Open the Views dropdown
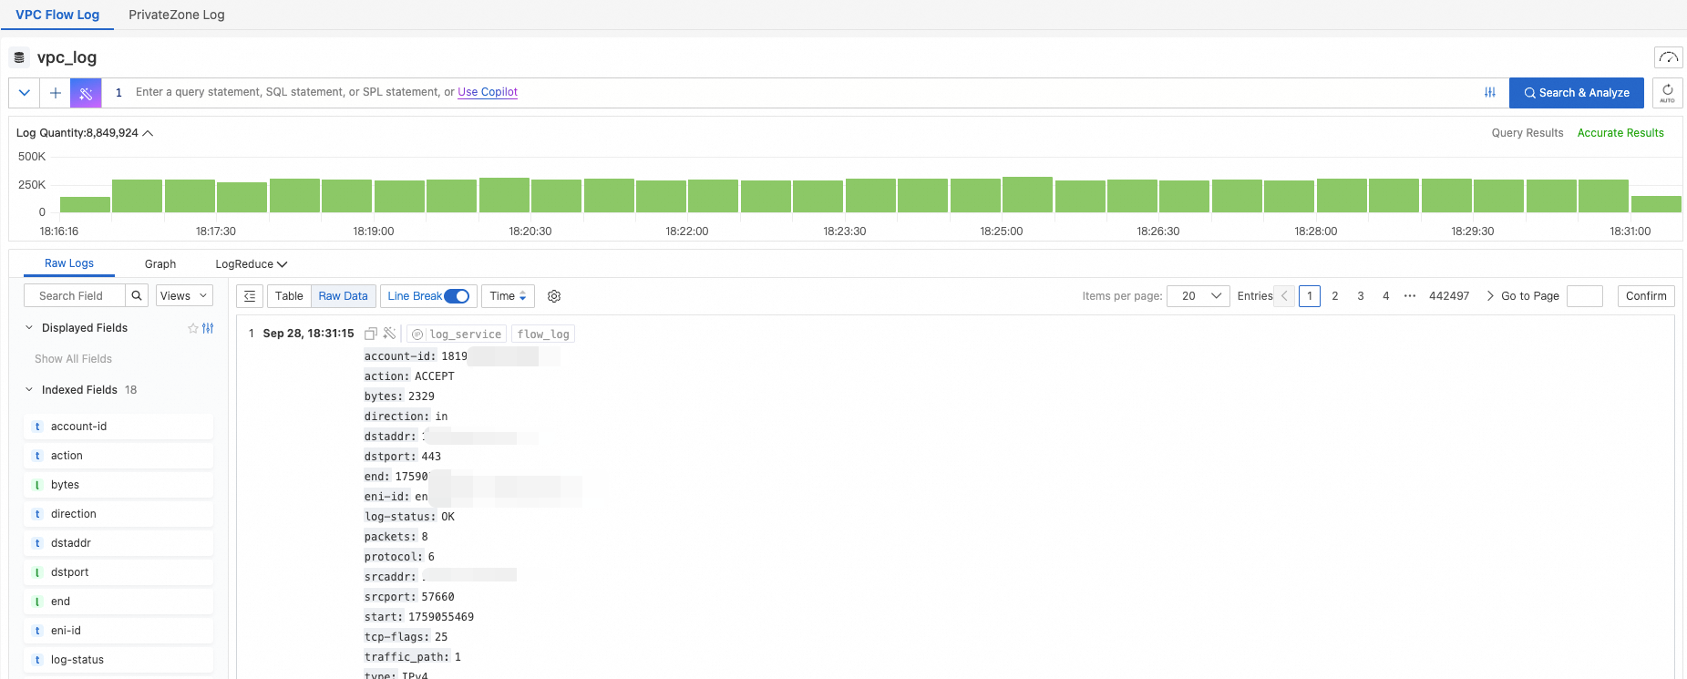1687x679 pixels. click(x=184, y=296)
